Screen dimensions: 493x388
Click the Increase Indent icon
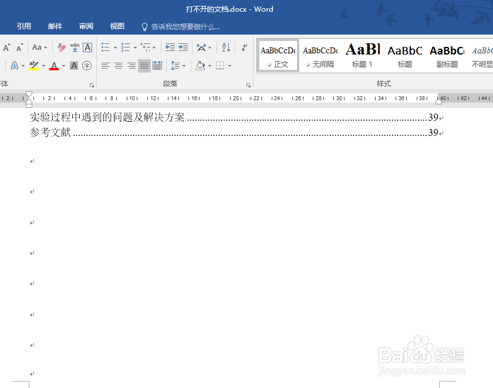[182, 47]
